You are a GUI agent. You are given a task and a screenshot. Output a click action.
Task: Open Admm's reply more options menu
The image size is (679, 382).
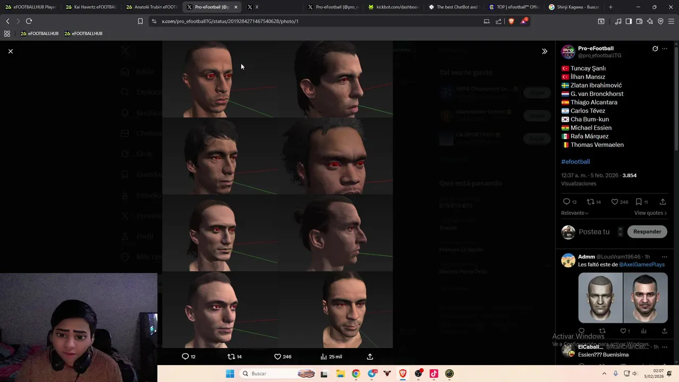[665, 257]
